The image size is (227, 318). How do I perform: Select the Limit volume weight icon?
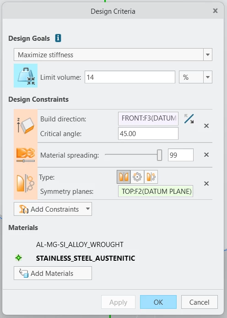(x=26, y=76)
